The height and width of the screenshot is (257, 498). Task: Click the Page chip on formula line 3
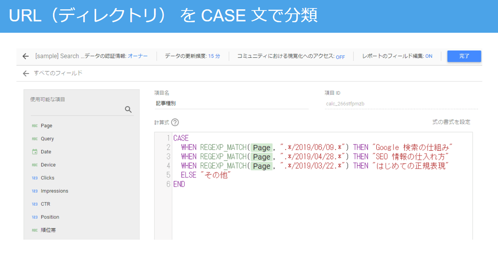point(261,157)
